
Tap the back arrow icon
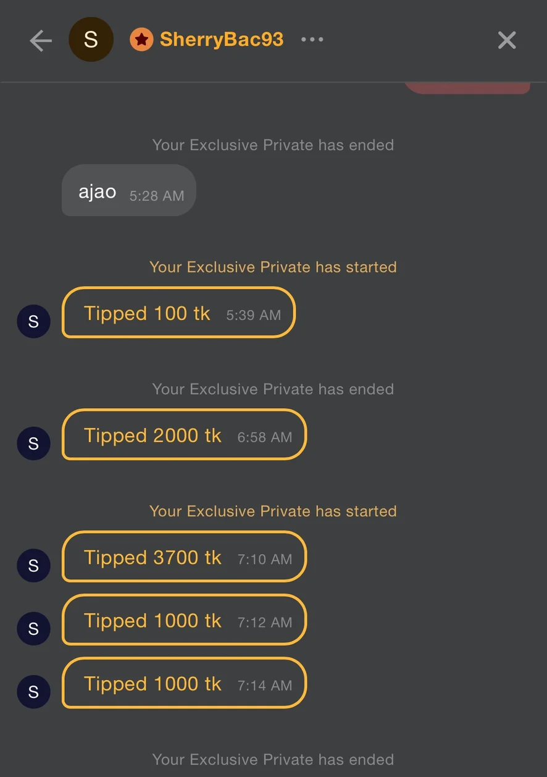point(41,41)
